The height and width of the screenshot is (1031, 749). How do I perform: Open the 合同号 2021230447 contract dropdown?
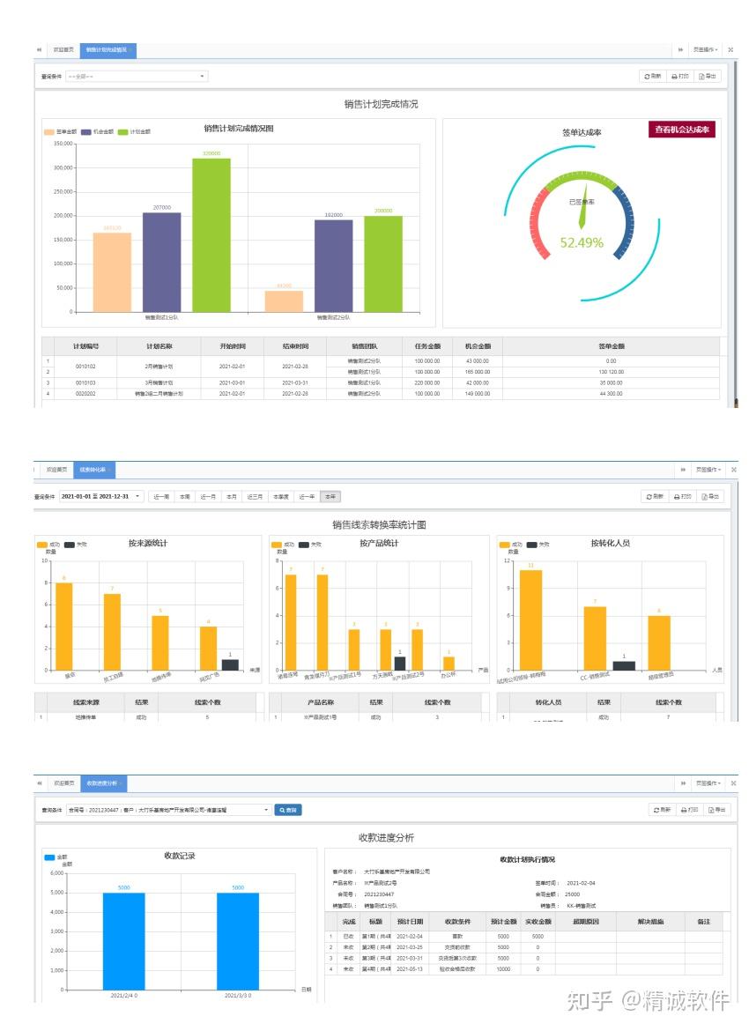(169, 810)
